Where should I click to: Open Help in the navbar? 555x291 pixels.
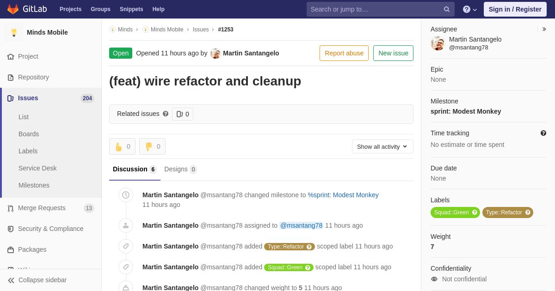coord(159,9)
